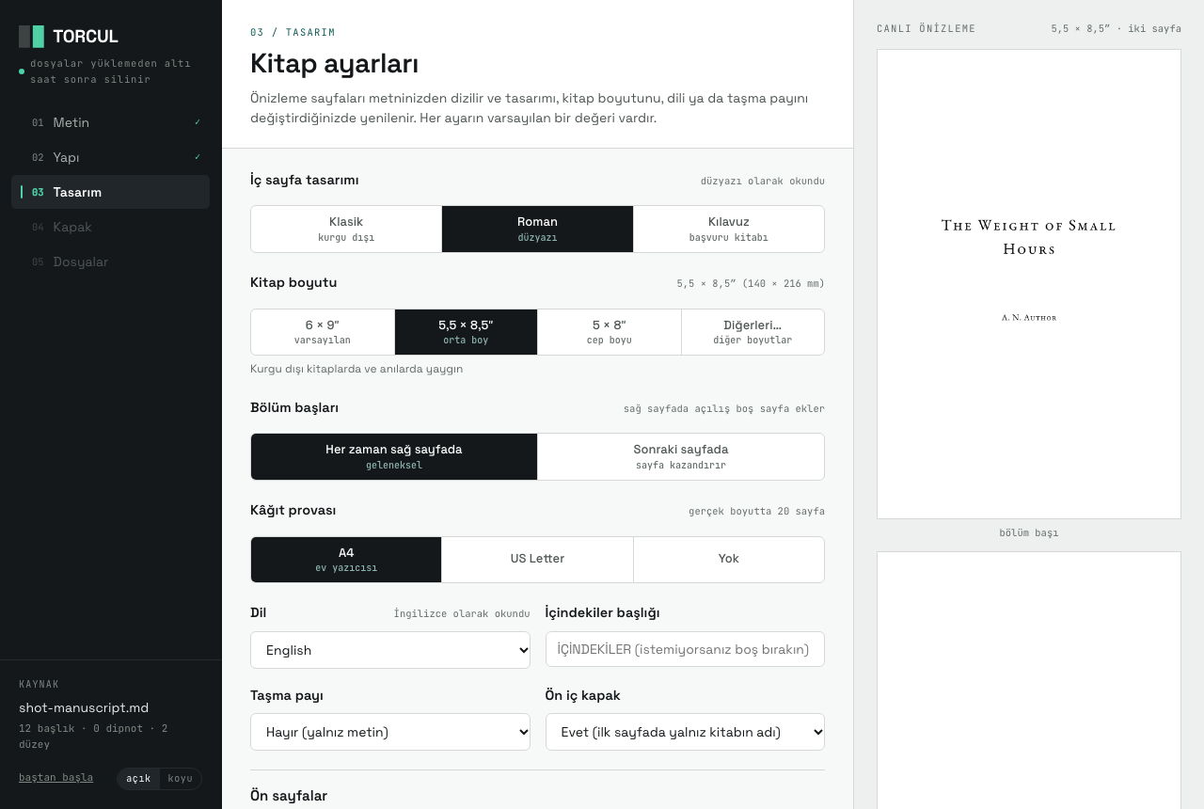Select the Tasarım step
This screenshot has height=809, width=1204.
tap(110, 192)
